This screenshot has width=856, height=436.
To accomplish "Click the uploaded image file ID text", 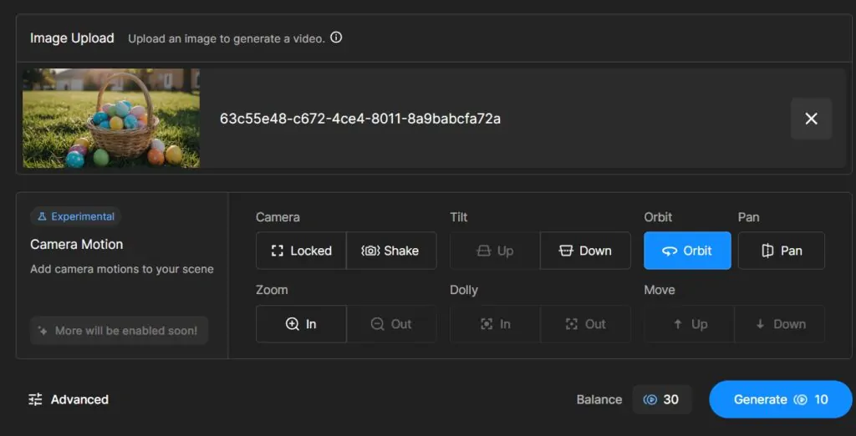I will click(360, 119).
